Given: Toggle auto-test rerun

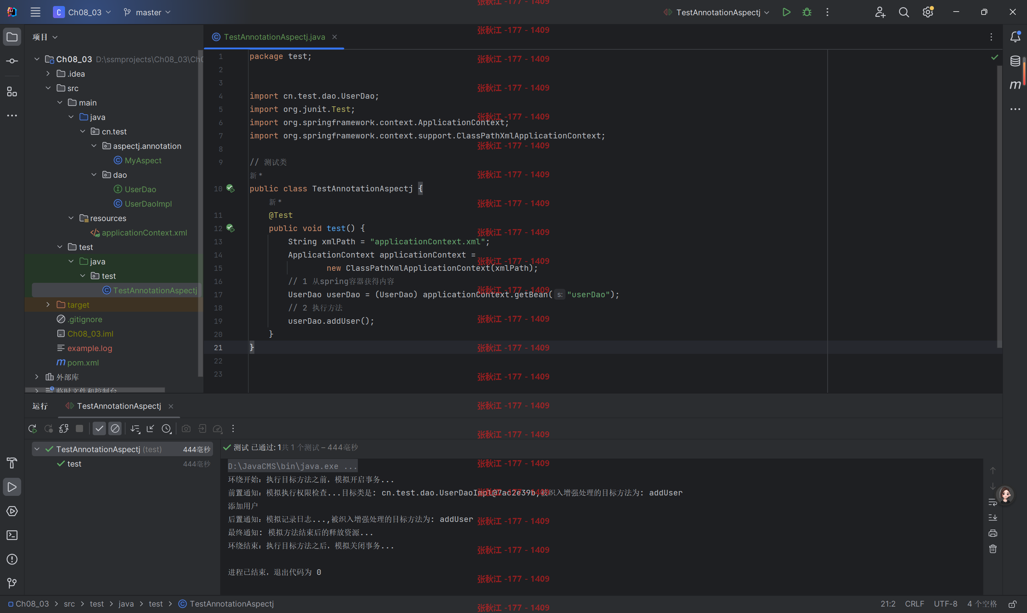Looking at the screenshot, I should (64, 429).
